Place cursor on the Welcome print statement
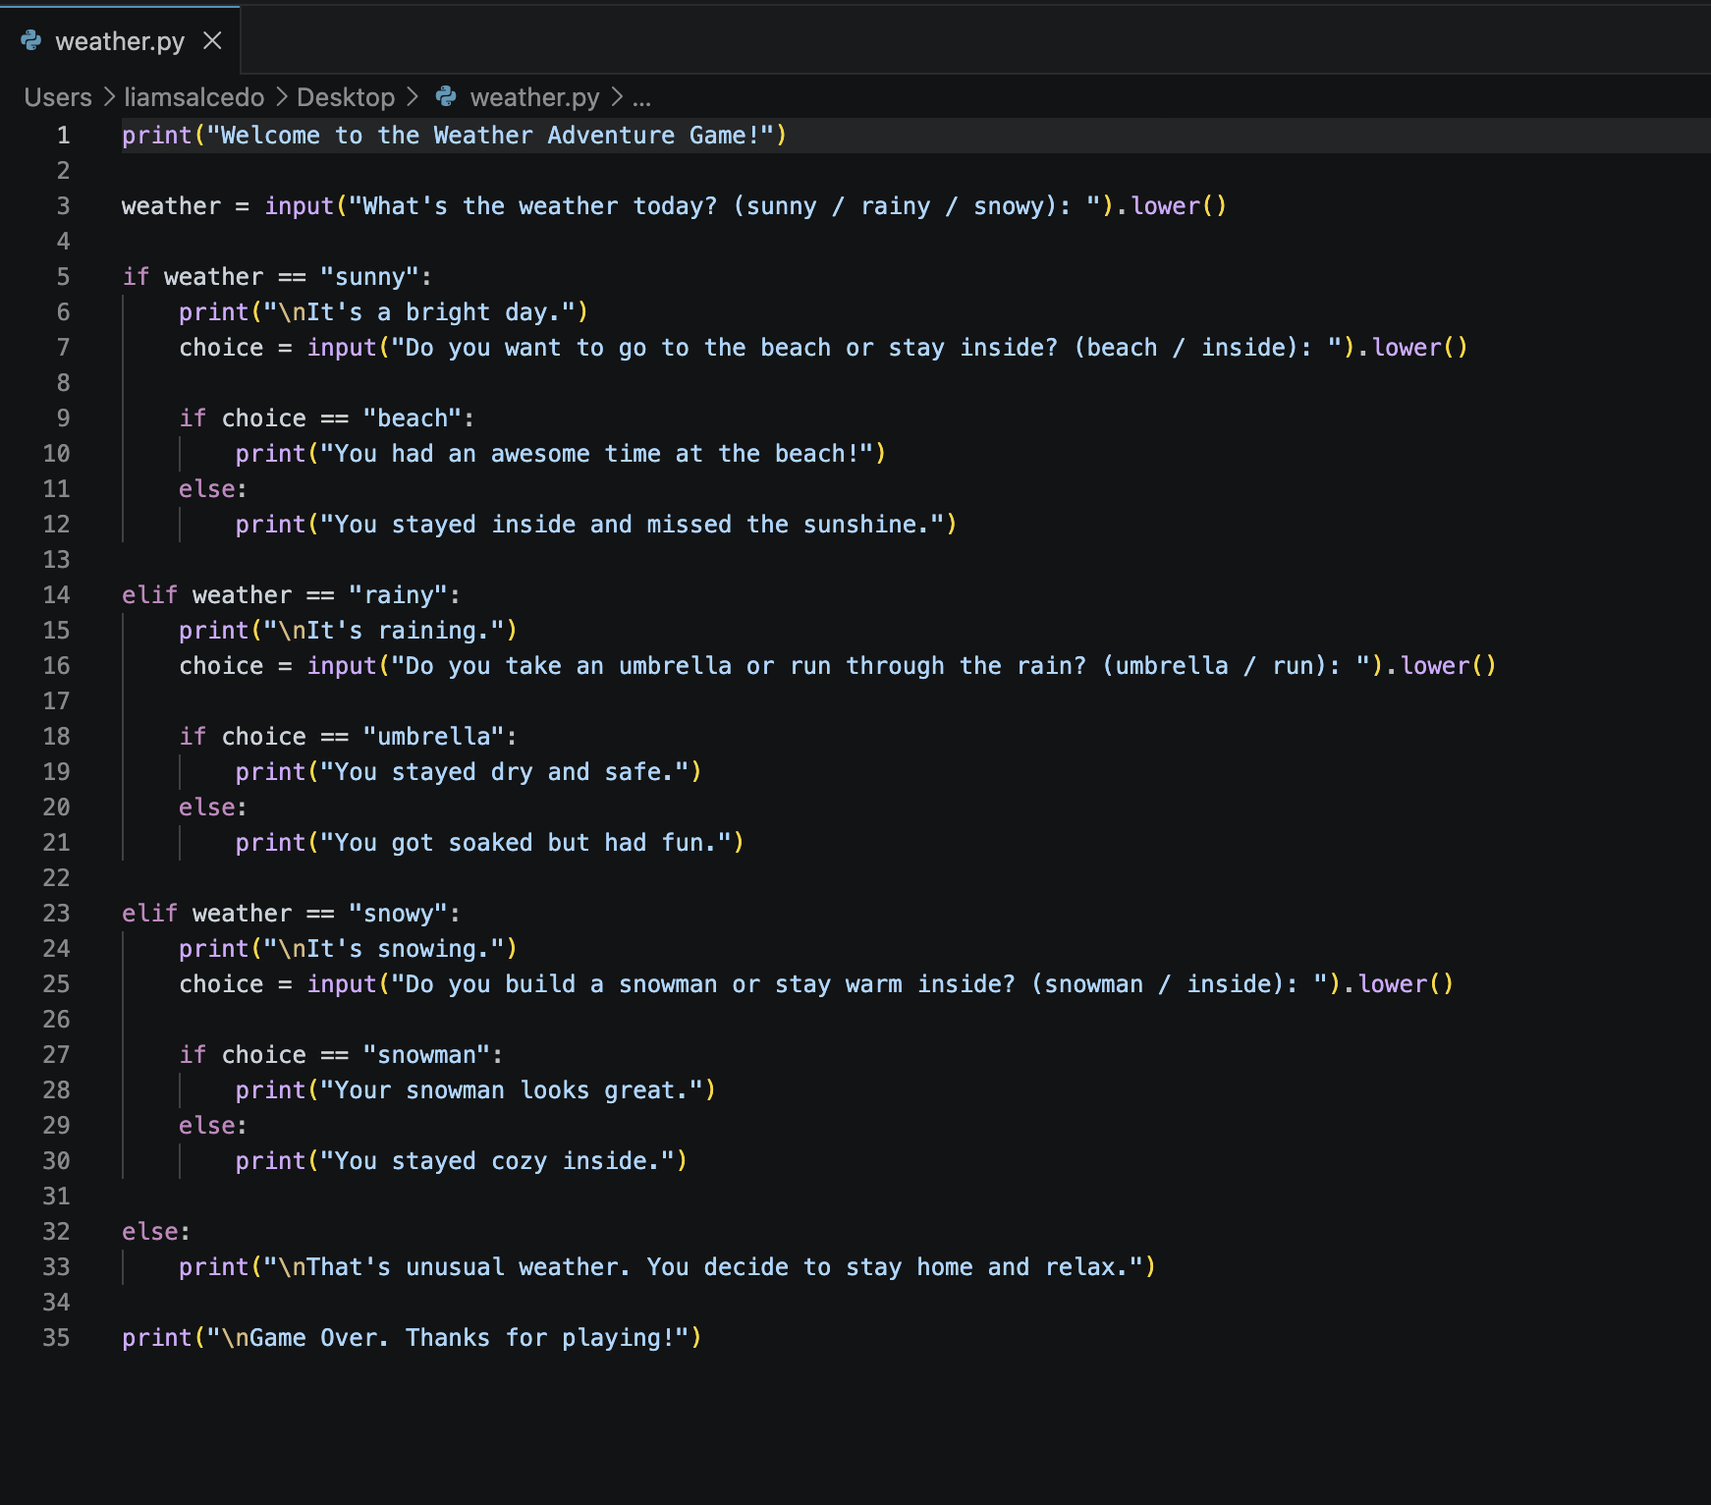The image size is (1711, 1505). tap(452, 135)
